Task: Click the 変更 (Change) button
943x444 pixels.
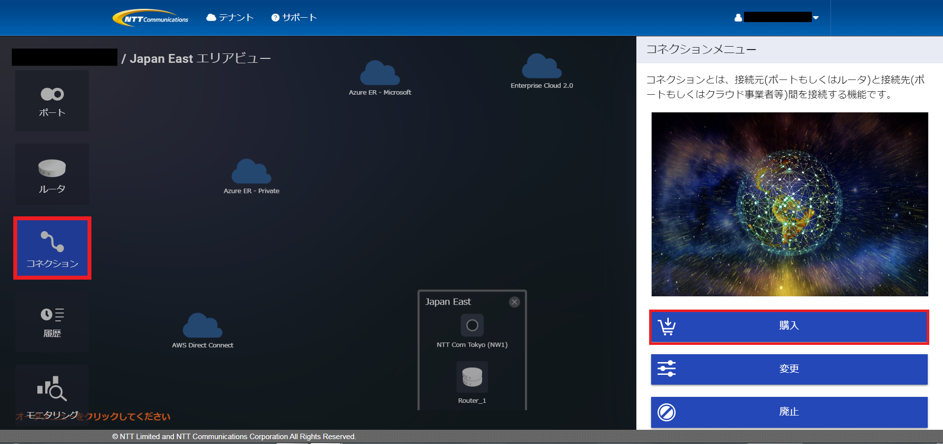Action: [789, 369]
